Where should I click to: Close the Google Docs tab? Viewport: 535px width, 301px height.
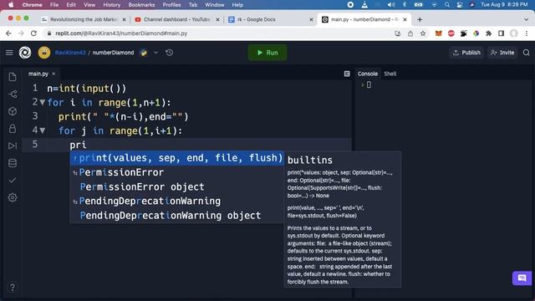point(311,19)
